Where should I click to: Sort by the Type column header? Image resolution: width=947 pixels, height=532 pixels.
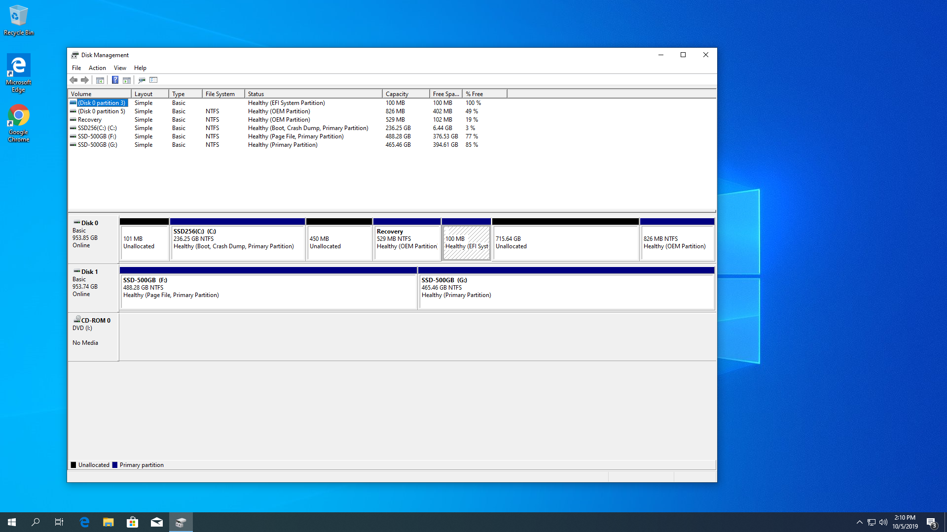point(185,94)
